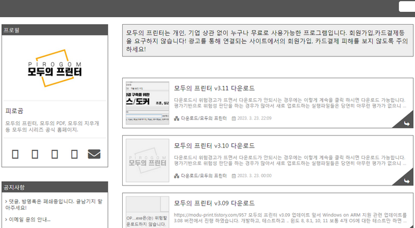Click the v3.10 post excerpt text
Viewport: 415px width, 228px height.
point(290,160)
